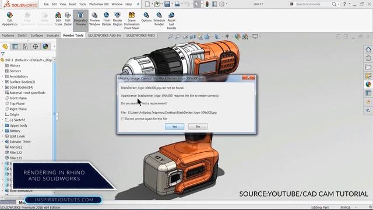The width and height of the screenshot is (373, 210).
Task: Expand the Battery folder
Action: point(2,131)
